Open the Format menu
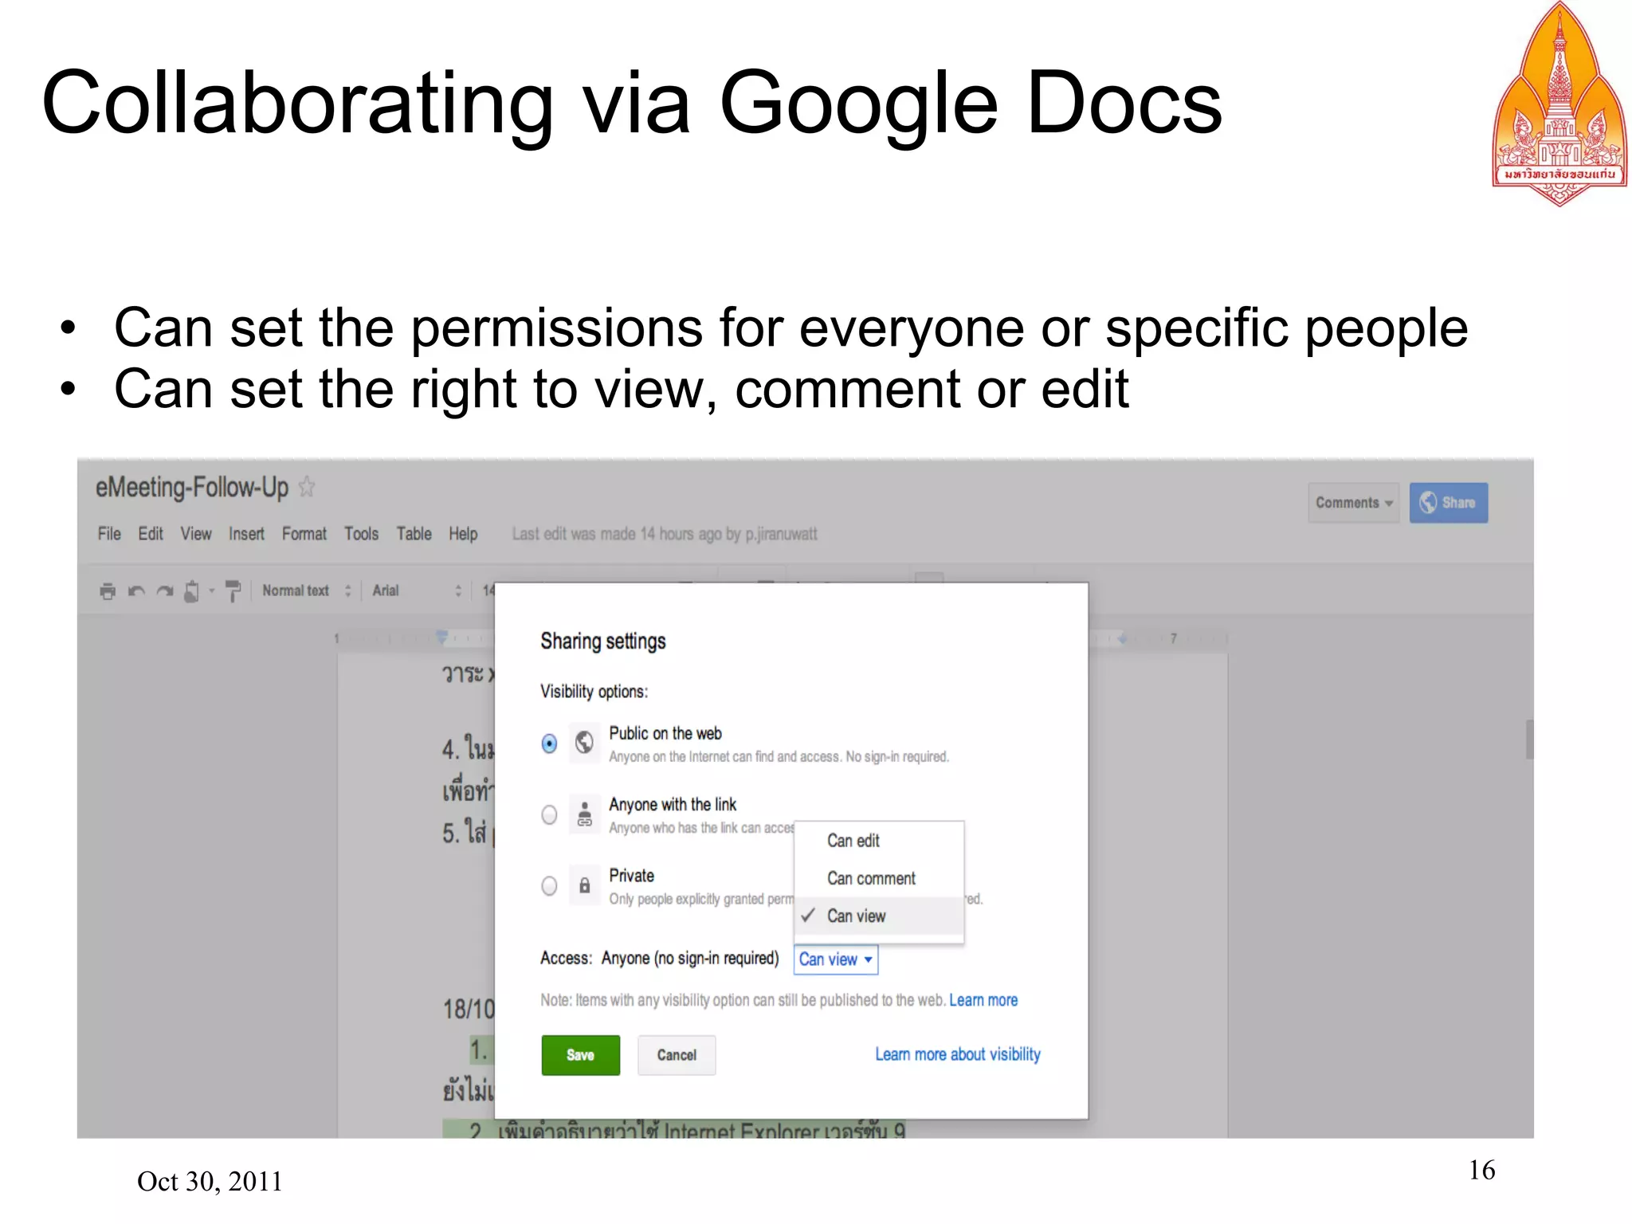Screen dimensions: 1632x1224 pos(304,534)
